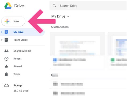Click the blue Docs file icon
The width and height of the screenshot is (127, 97).
[x=55, y=60]
